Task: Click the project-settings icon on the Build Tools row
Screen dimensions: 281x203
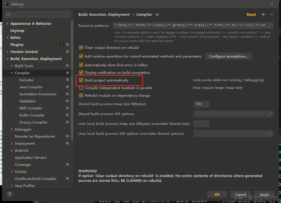Action: point(67,66)
